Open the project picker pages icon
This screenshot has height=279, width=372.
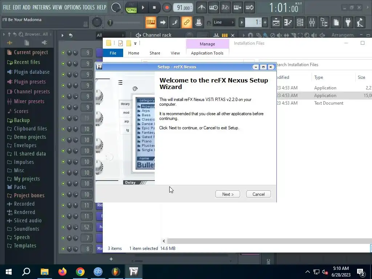coord(336,23)
